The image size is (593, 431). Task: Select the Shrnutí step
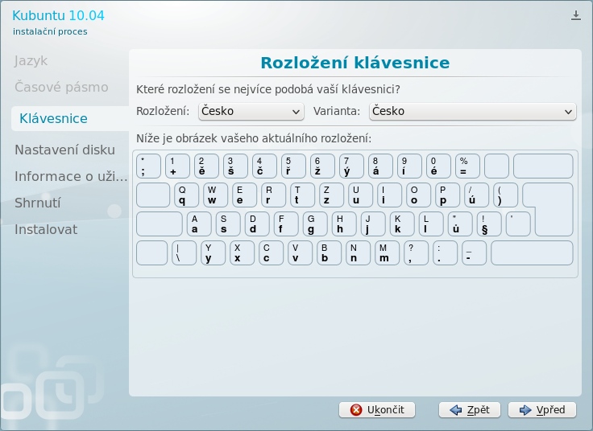(37, 203)
